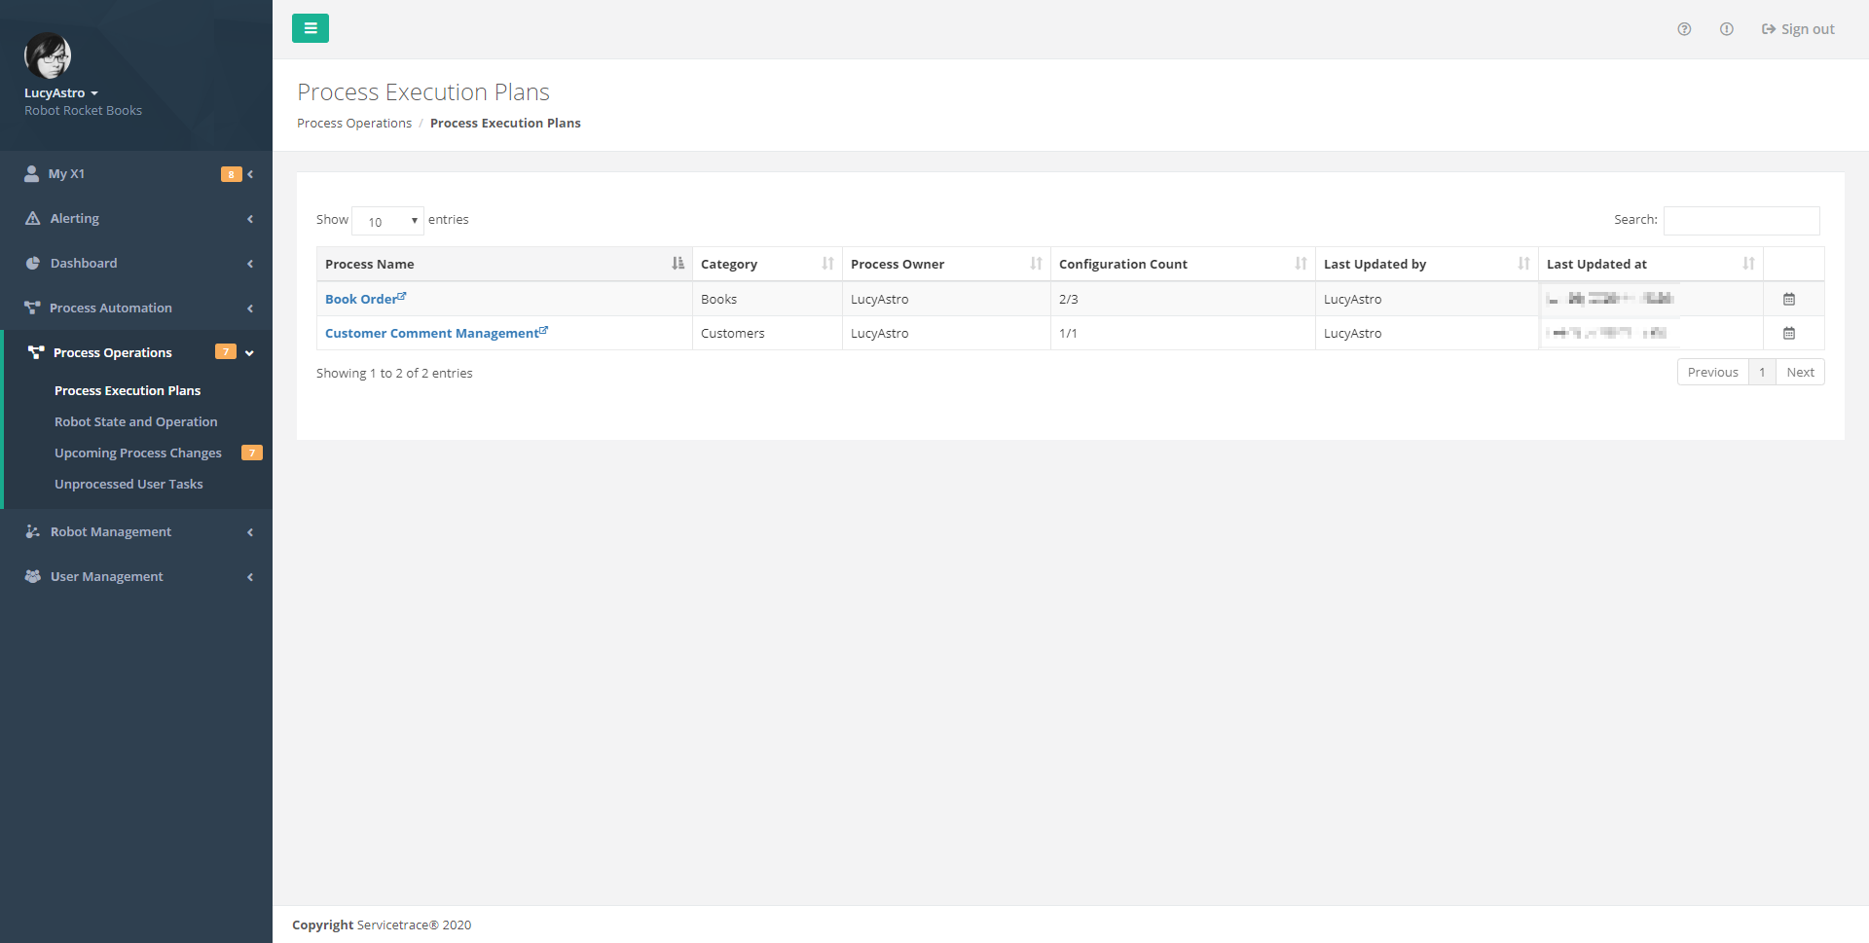This screenshot has width=1869, height=943.
Task: Open the Show entries dropdown
Action: tap(387, 221)
